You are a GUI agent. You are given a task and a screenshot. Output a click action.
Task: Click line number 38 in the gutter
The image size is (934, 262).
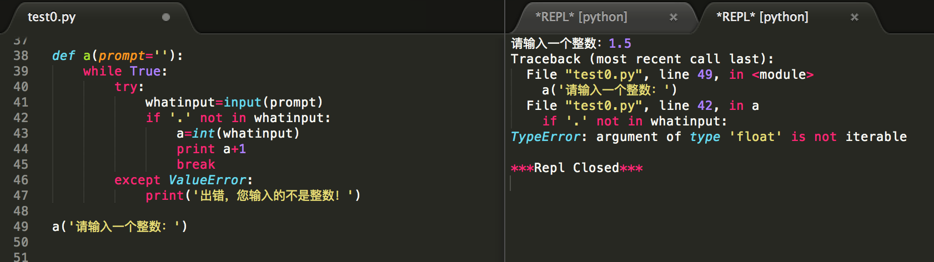[21, 56]
